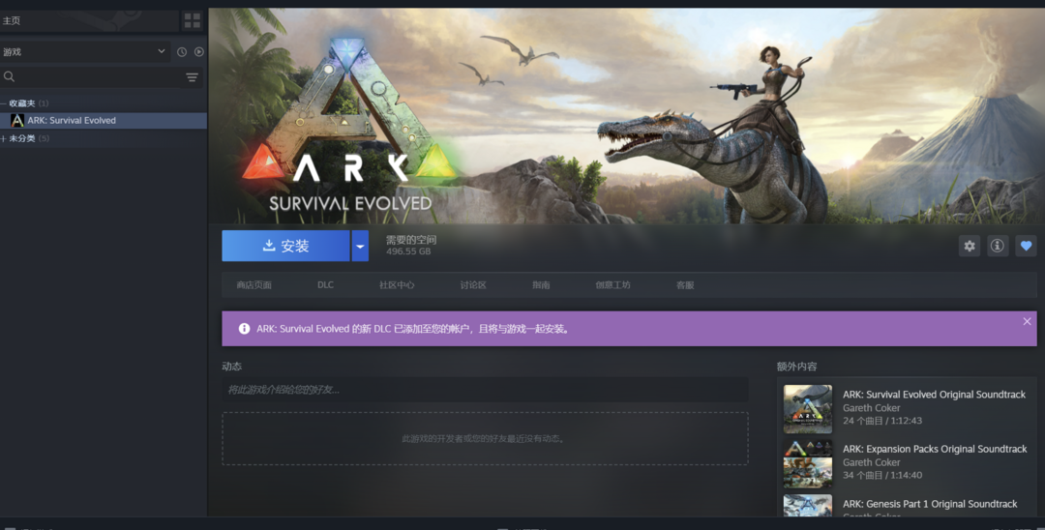Screen dimensions: 1045x530
Task: Click ARK: Survival Evolved Original Soundtrack title
Action: 934,395
